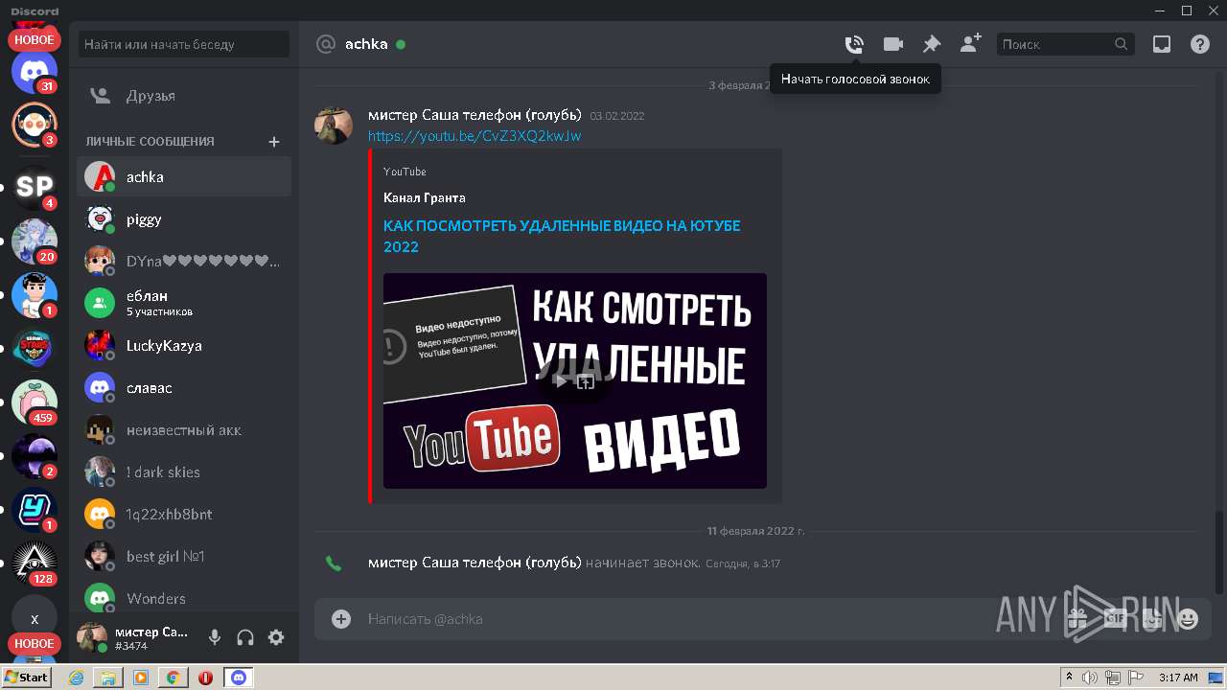Open conversation with LuckyKazya
Viewport: 1227px width, 690px height.
tap(184, 346)
